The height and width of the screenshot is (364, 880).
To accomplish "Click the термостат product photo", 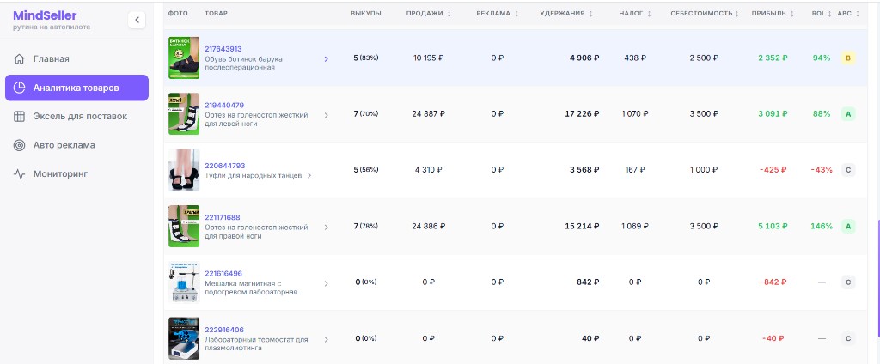I will coord(184,338).
